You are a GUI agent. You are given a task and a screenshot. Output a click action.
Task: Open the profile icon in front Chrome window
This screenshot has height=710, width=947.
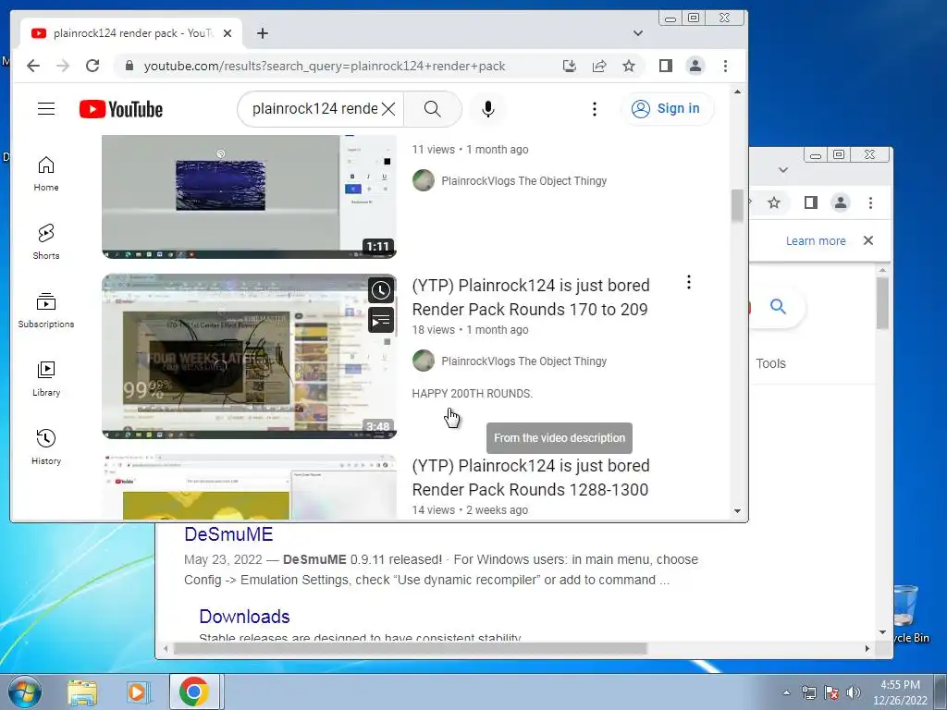click(x=695, y=66)
